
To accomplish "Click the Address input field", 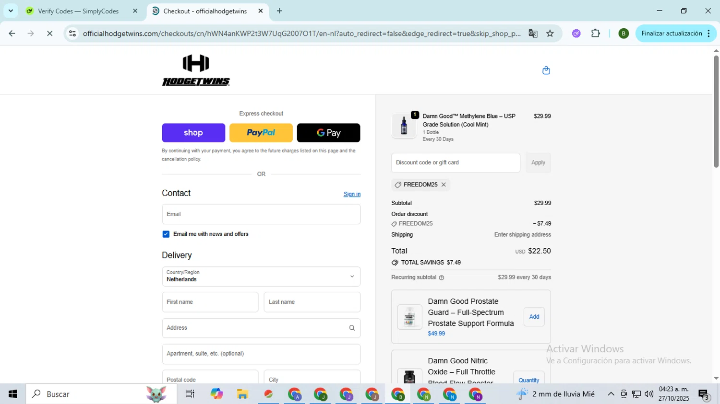I will click(261, 328).
